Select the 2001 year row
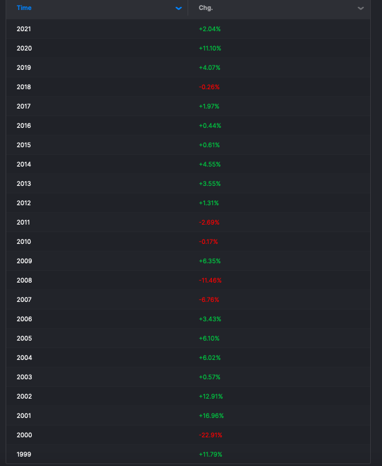The width and height of the screenshot is (382, 466). point(188,415)
